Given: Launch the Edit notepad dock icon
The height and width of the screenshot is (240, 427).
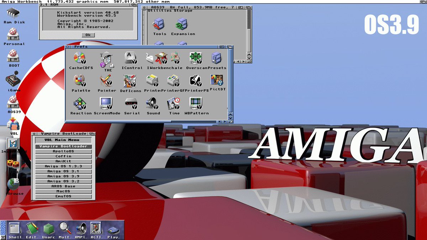Looking at the screenshot, I should click(32, 228).
